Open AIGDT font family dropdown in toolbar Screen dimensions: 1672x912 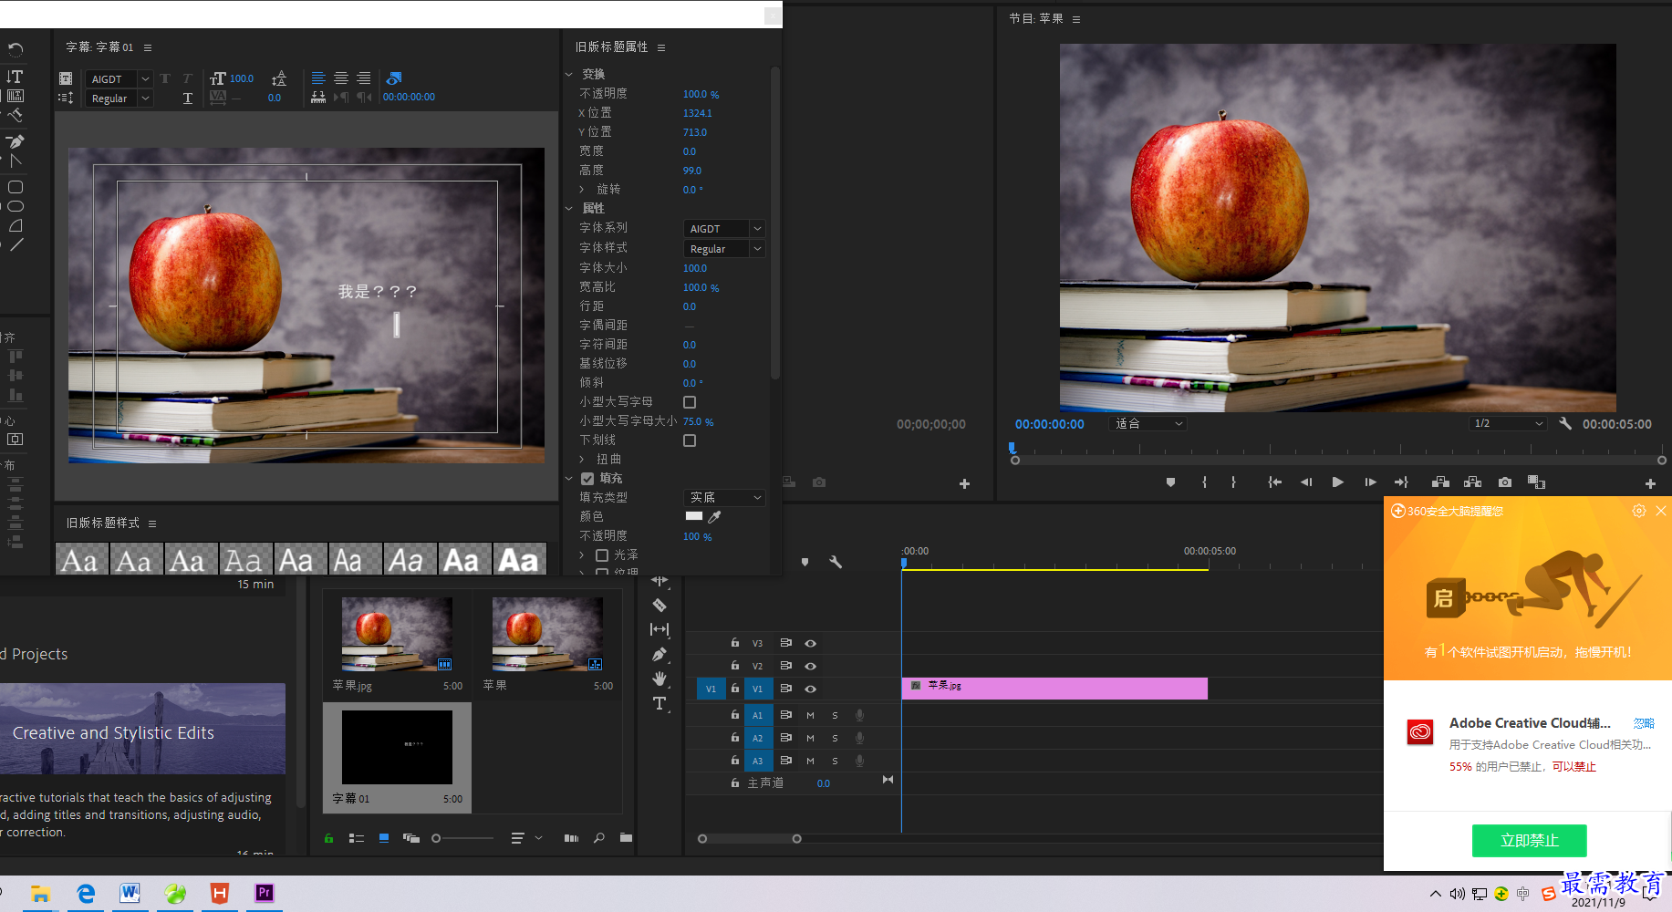pos(145,79)
